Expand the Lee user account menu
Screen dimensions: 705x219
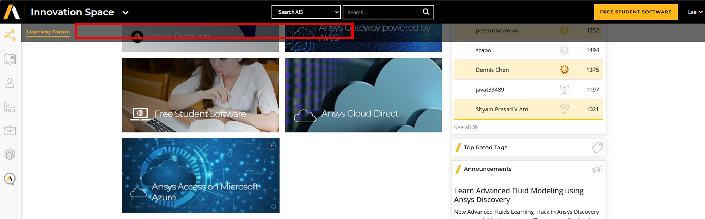tap(695, 12)
